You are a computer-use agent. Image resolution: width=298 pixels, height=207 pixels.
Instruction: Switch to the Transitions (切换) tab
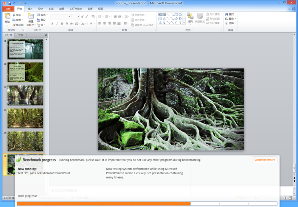tap(51, 9)
